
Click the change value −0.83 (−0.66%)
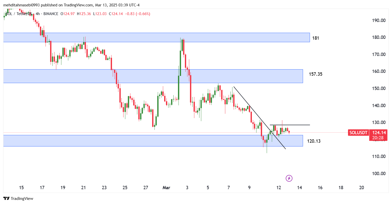click(x=138, y=14)
